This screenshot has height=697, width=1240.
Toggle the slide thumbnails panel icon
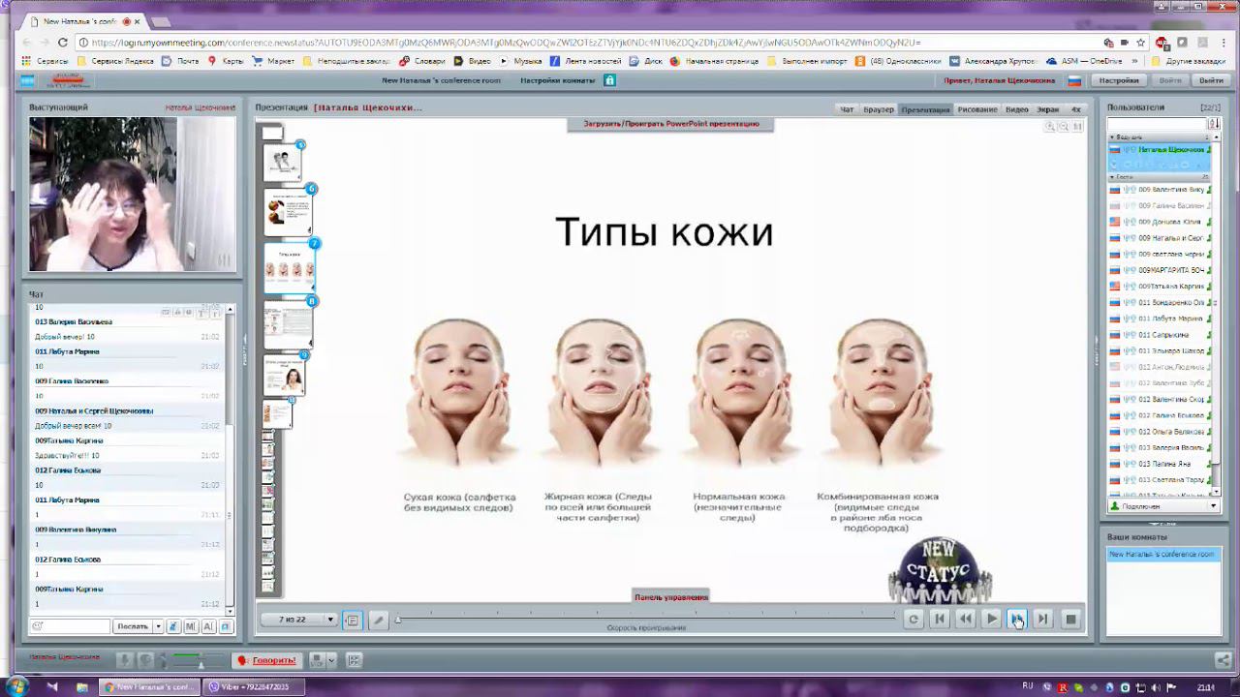[352, 621]
